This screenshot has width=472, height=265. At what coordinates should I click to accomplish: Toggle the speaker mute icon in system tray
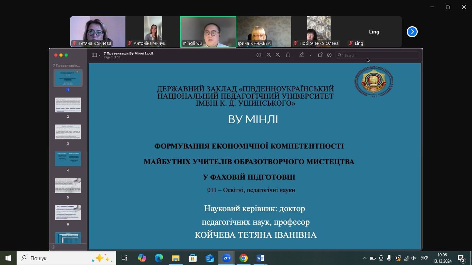tap(414, 258)
